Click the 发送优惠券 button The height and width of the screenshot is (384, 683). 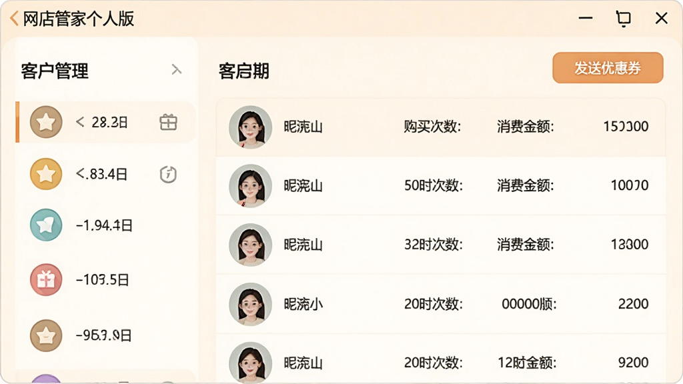click(x=608, y=68)
